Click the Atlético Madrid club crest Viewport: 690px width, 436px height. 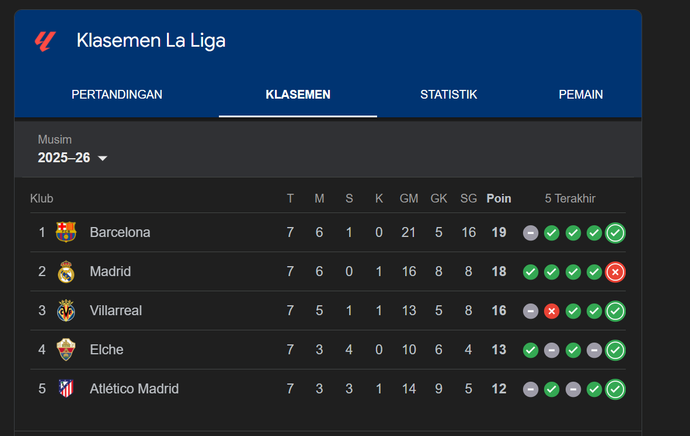click(x=66, y=389)
